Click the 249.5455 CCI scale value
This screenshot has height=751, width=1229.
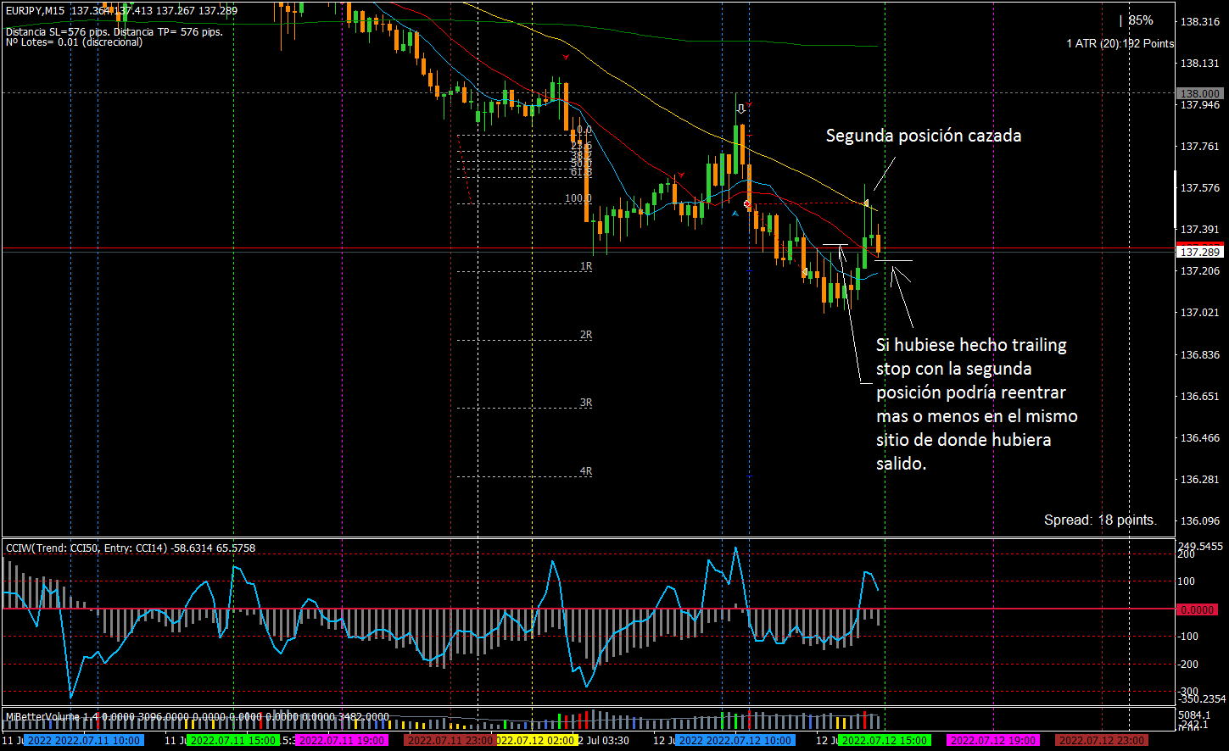pyautogui.click(x=1201, y=546)
